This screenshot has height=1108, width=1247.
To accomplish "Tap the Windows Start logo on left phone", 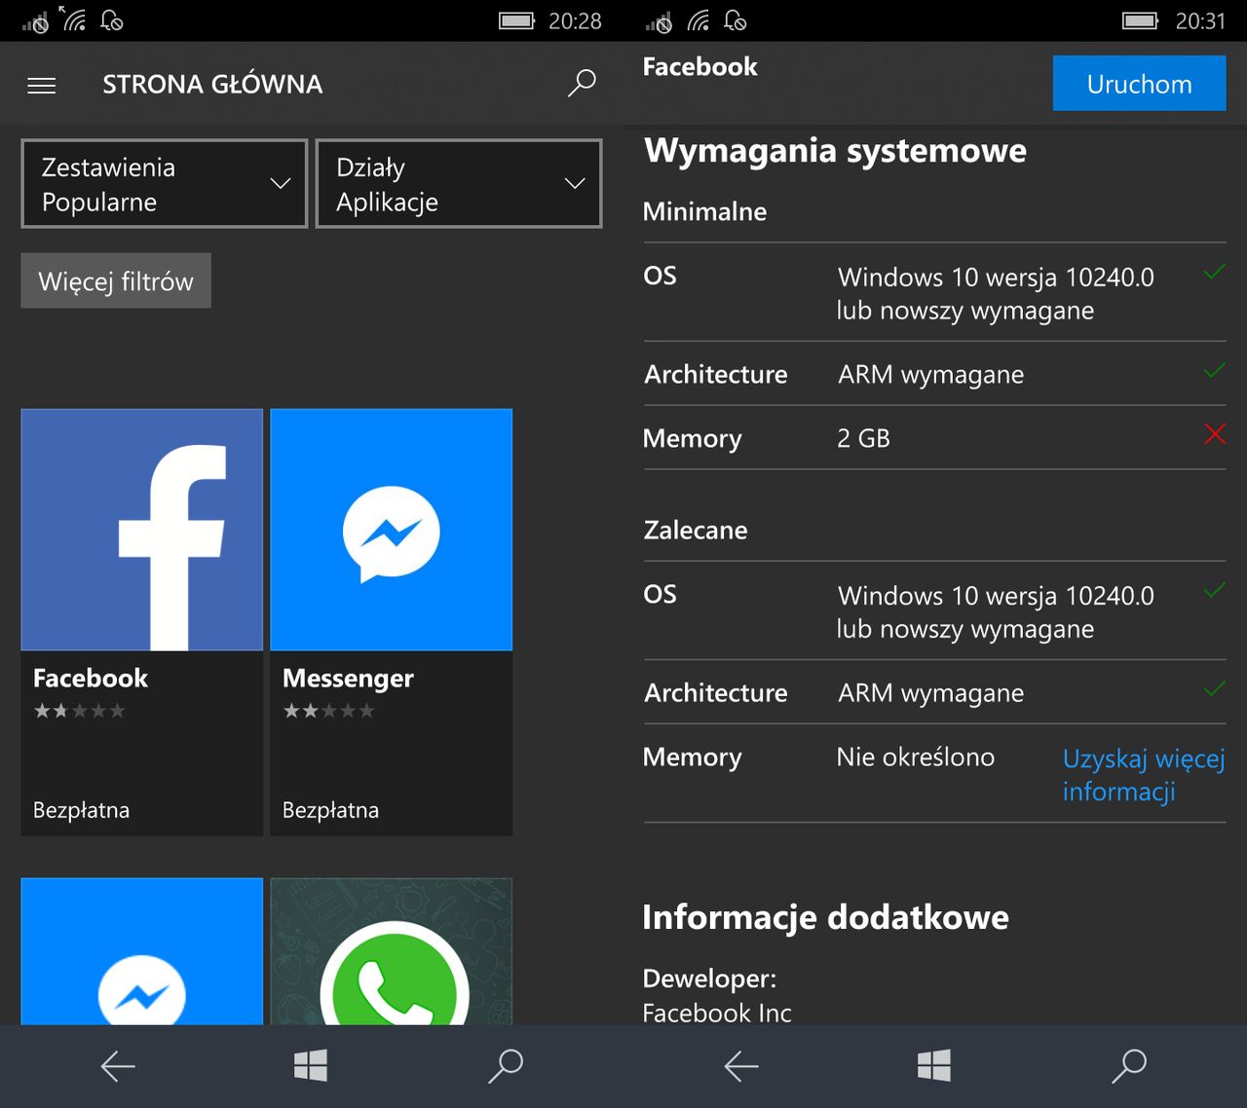I will point(311,1065).
